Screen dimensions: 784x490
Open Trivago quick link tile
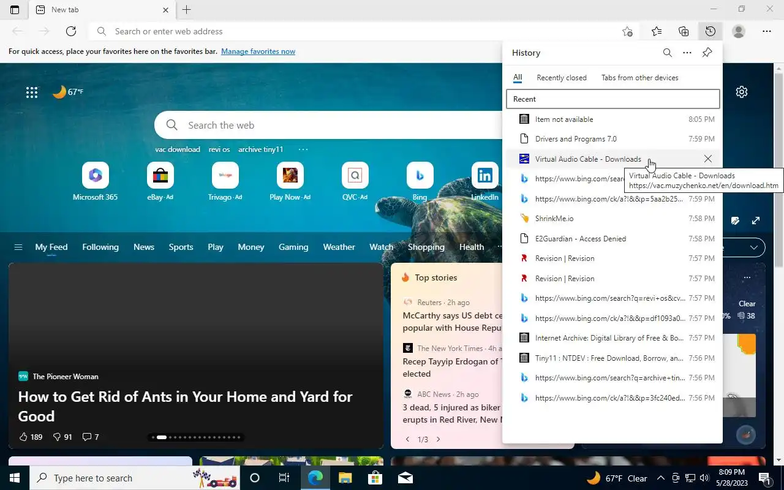225,181
